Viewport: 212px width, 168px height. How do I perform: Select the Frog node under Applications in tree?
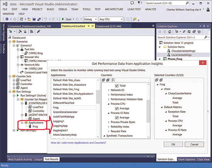tap(35, 127)
